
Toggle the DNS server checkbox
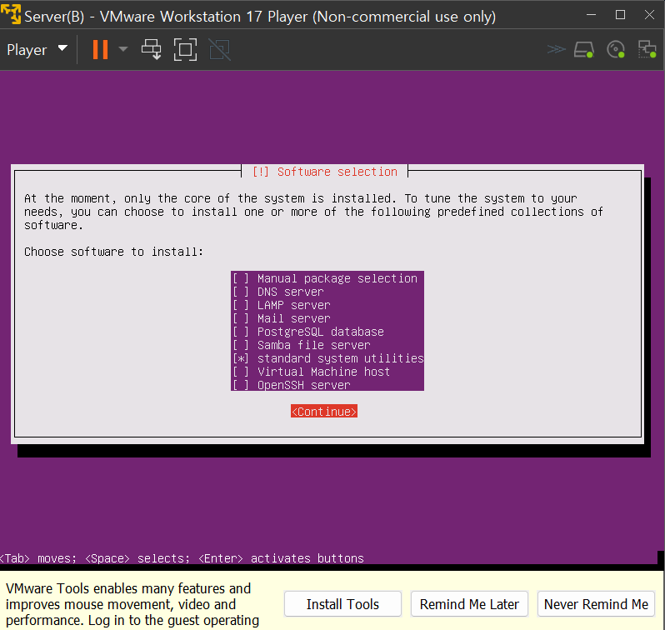(241, 292)
